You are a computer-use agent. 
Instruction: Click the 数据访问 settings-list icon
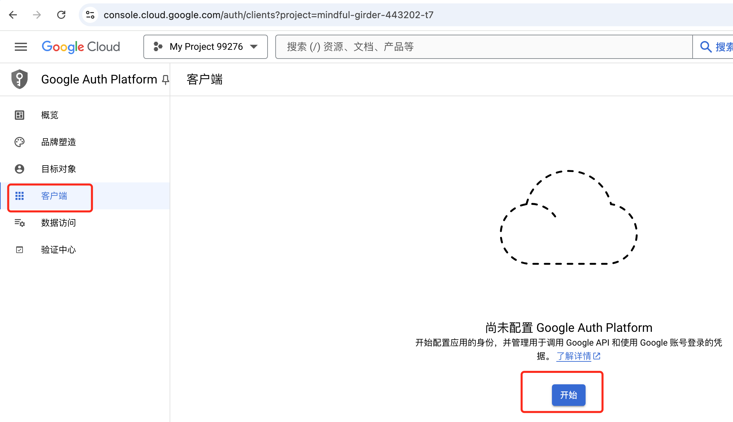click(x=20, y=223)
